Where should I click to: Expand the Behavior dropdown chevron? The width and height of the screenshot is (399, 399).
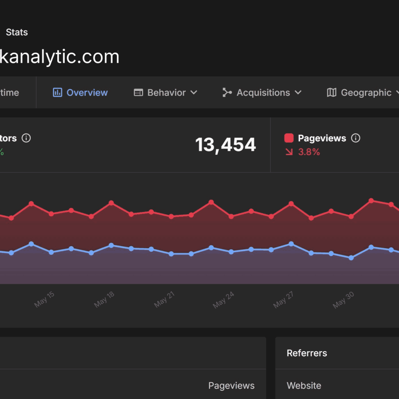click(x=194, y=93)
